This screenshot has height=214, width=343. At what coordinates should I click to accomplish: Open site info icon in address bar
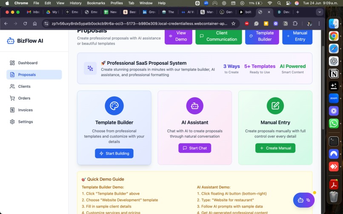coord(46,24)
